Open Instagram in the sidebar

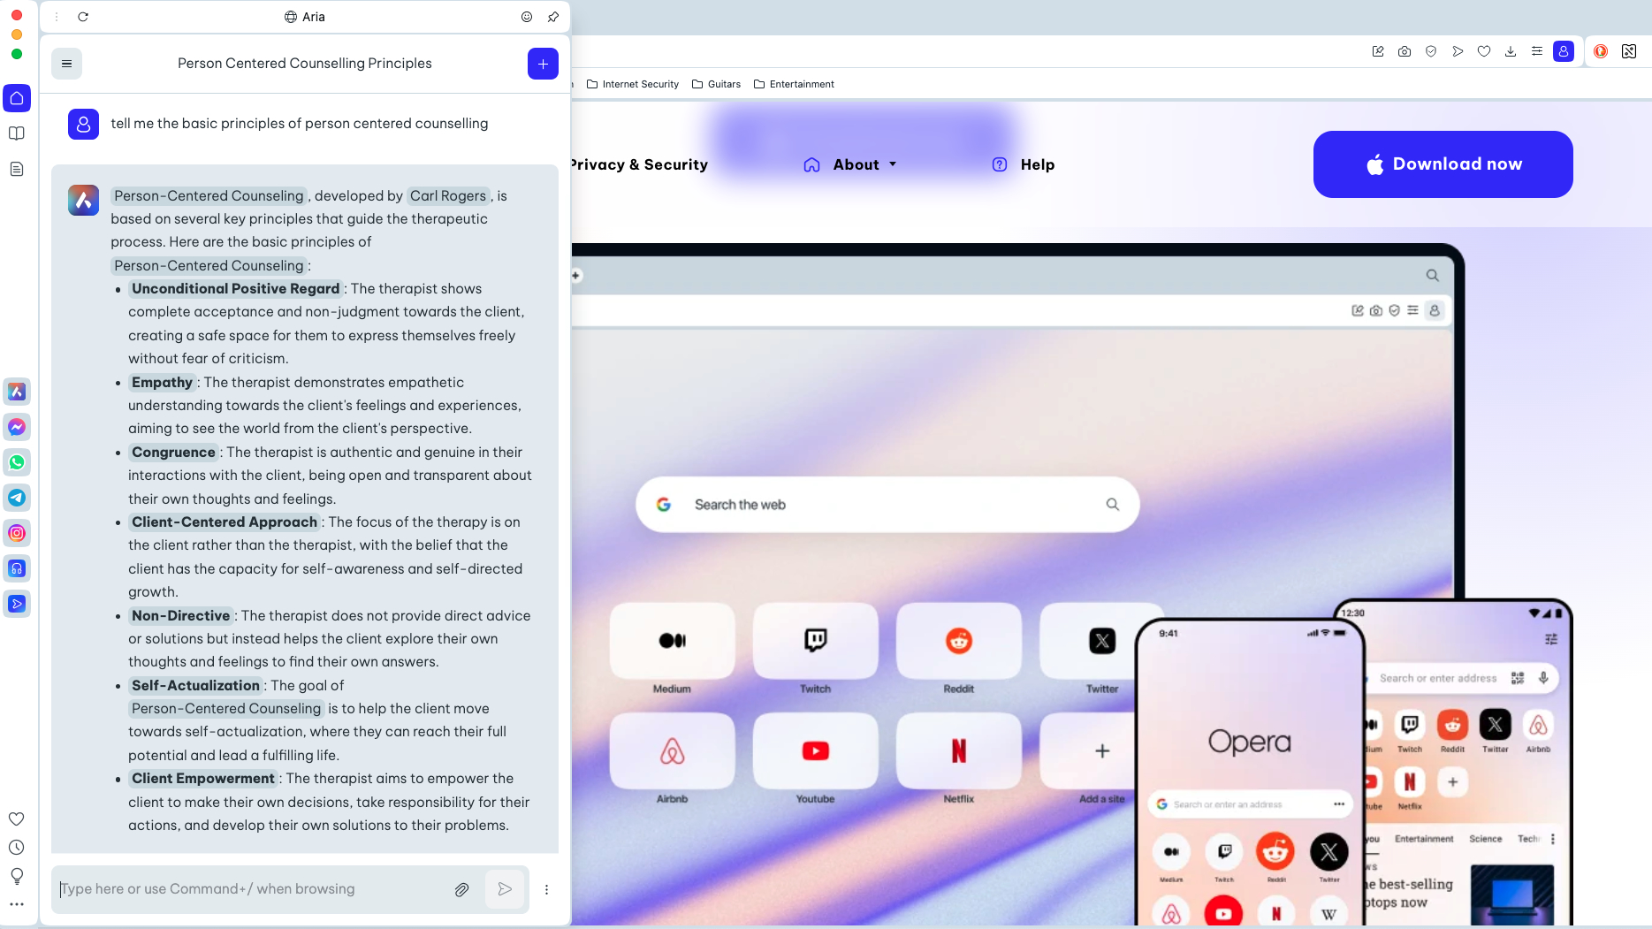pyautogui.click(x=17, y=533)
